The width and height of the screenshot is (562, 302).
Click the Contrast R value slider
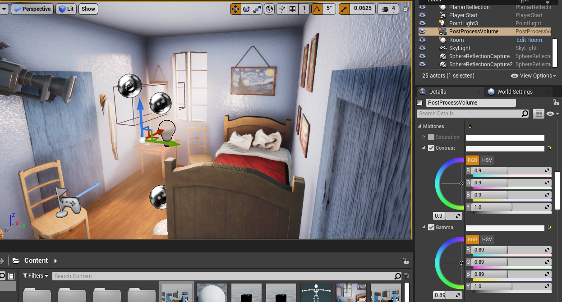click(x=511, y=170)
